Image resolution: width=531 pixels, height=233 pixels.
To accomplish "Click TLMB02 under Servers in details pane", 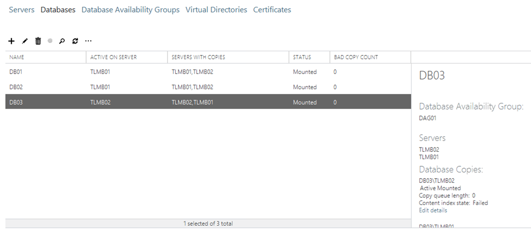I will pyautogui.click(x=429, y=150).
